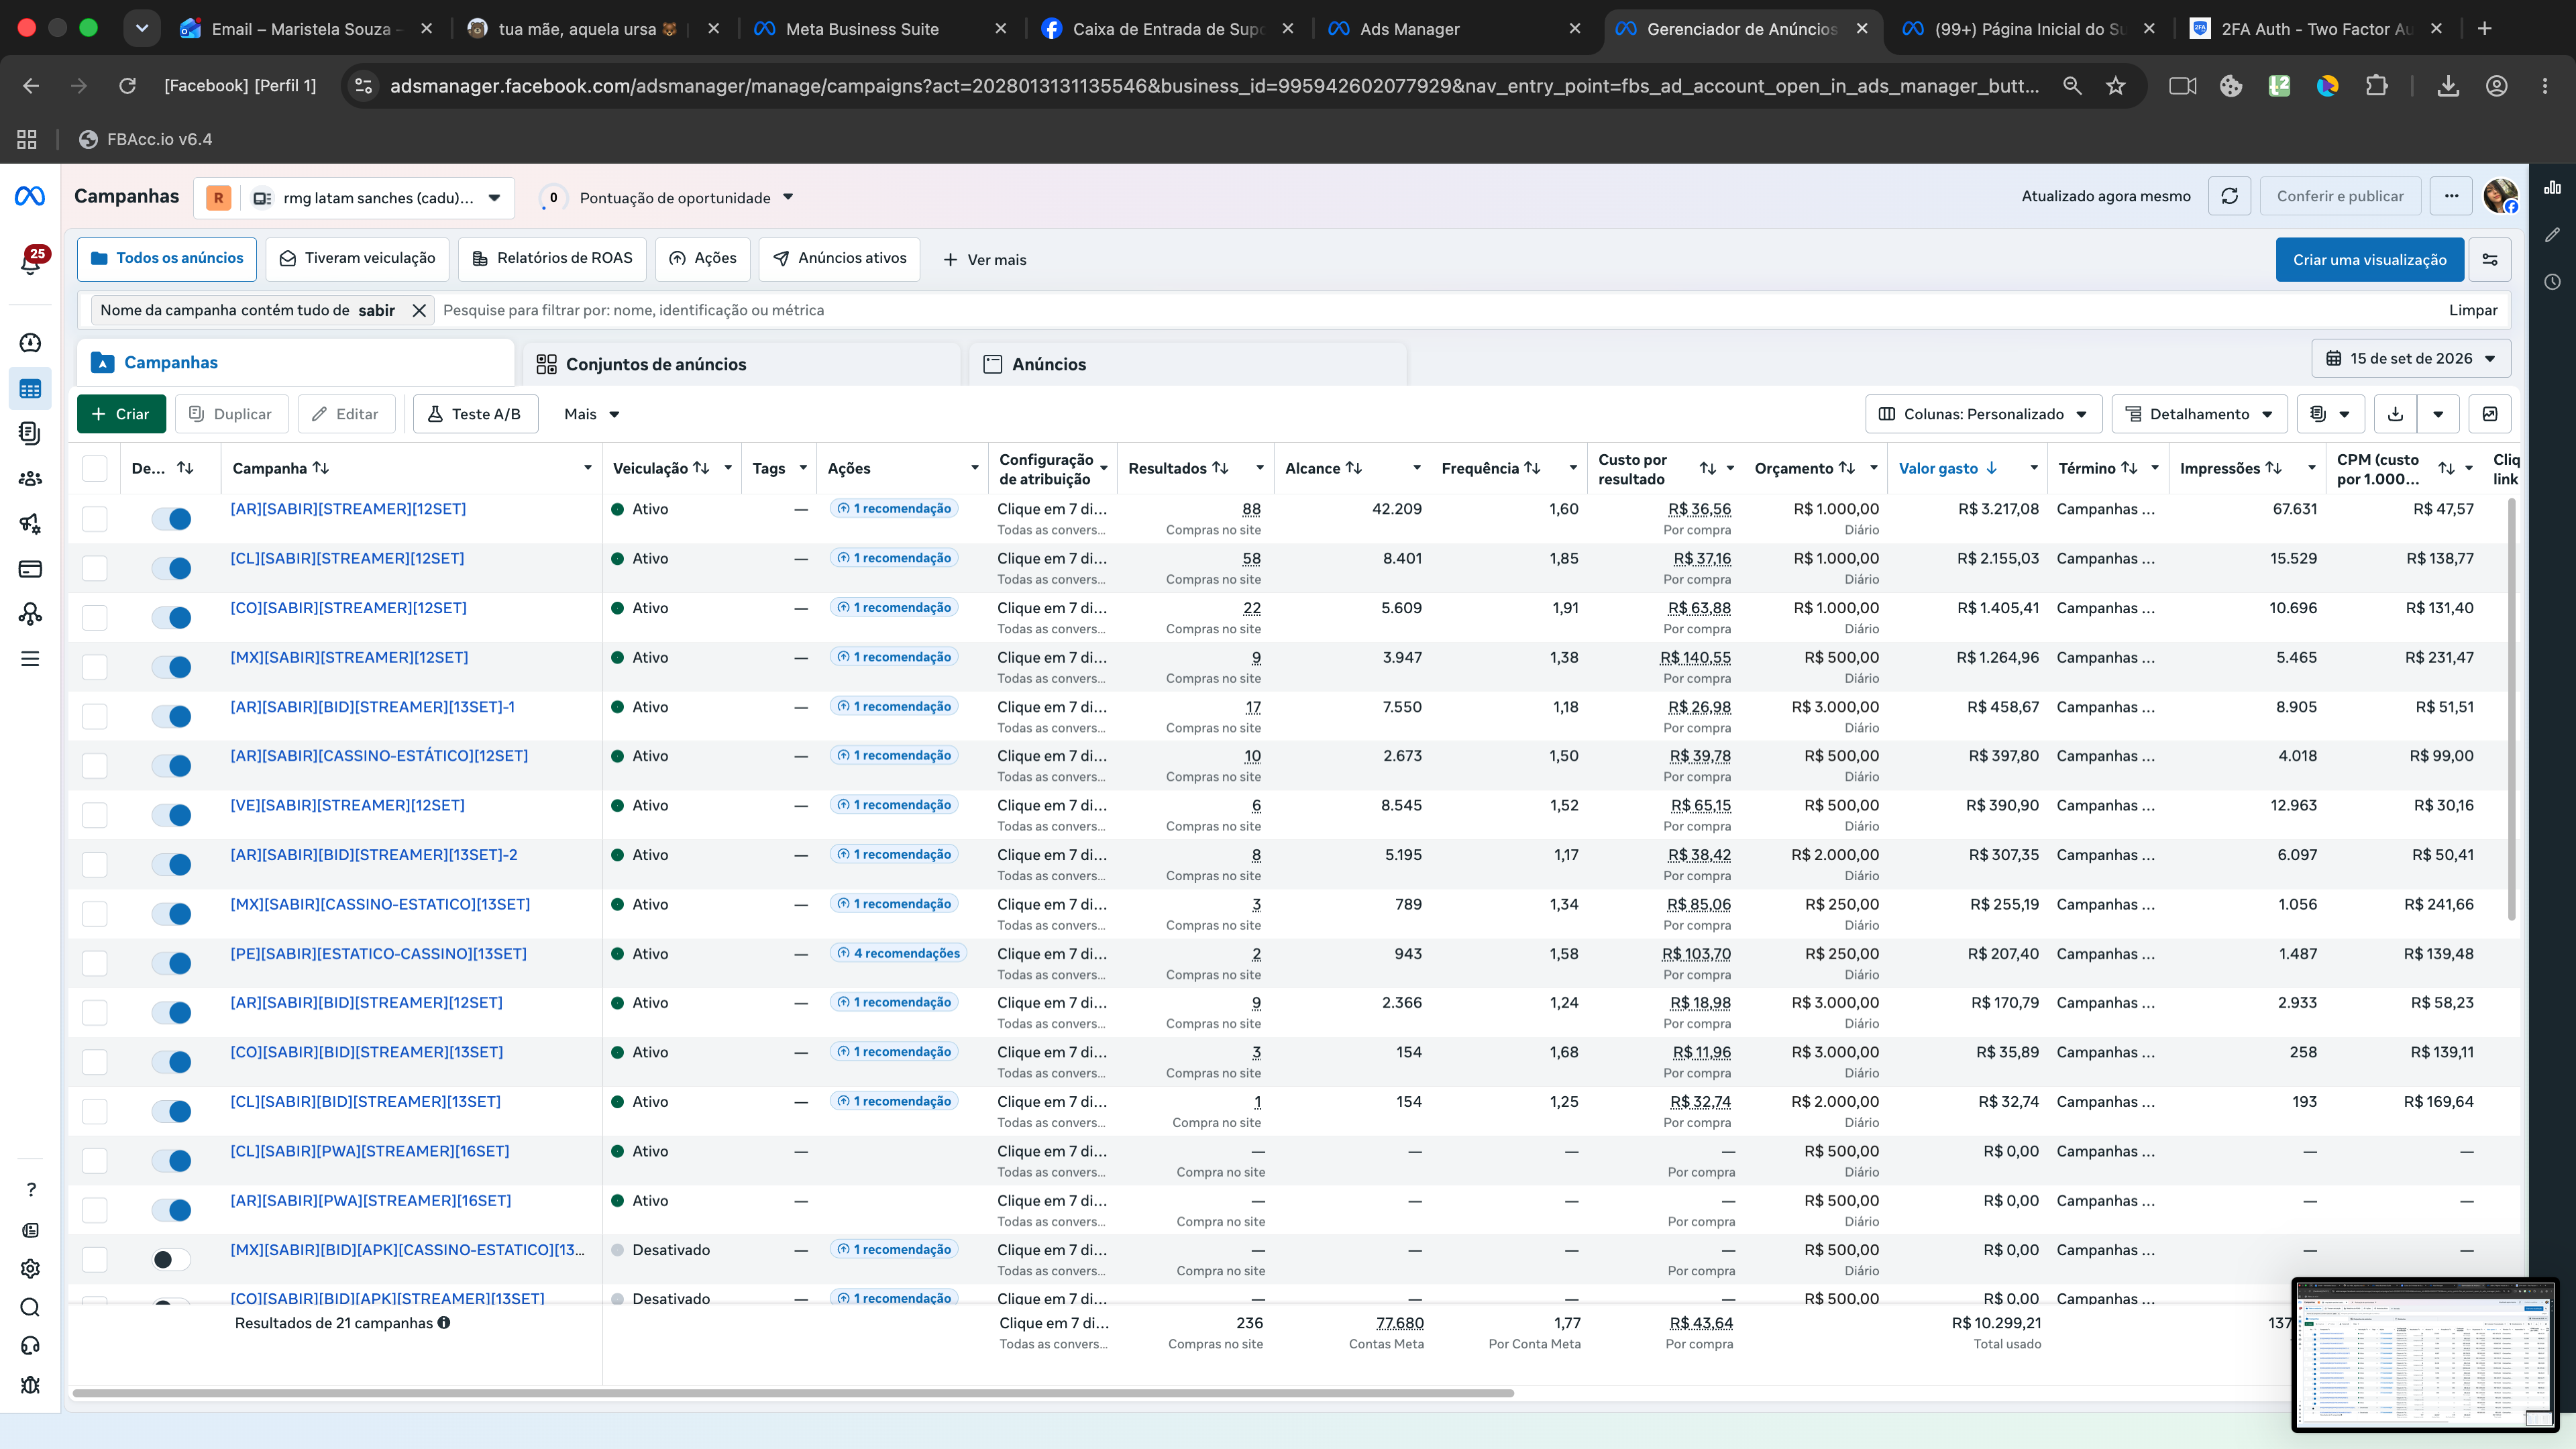Screen dimensions: 2576x1449
Task: Check the [PE][SABIR][ESTATICO-CASSINO][13SET] row checkbox
Action: click(x=94, y=963)
